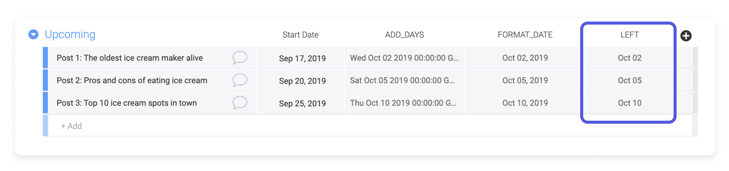Select the LEFT column header
Image resolution: width=729 pixels, height=171 pixels.
click(630, 35)
